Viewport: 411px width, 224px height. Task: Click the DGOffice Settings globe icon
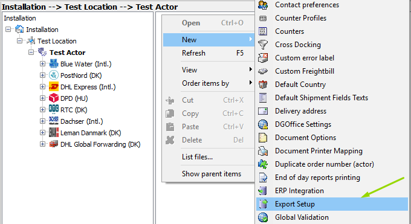point(263,124)
